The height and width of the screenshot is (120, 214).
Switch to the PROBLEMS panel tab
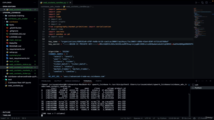46,81
